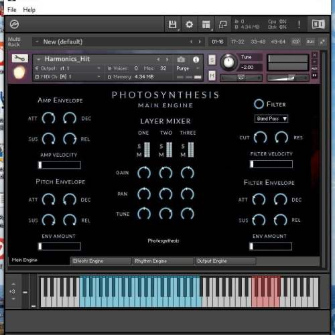Viewport: 335px width, 335px height.
Task: Mute layer ONE
Action: point(139,155)
